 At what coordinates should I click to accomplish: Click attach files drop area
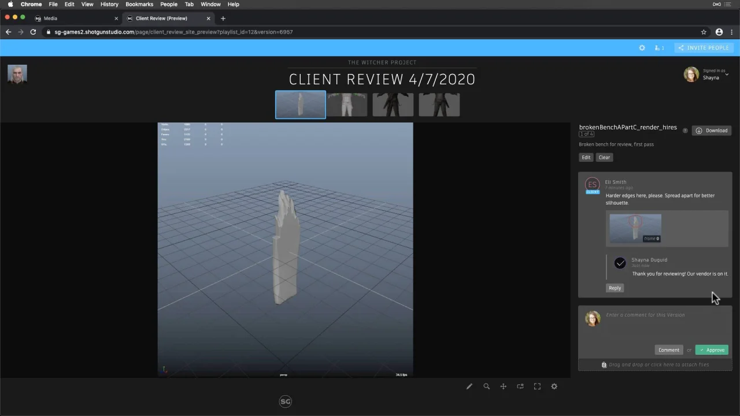(x=655, y=365)
